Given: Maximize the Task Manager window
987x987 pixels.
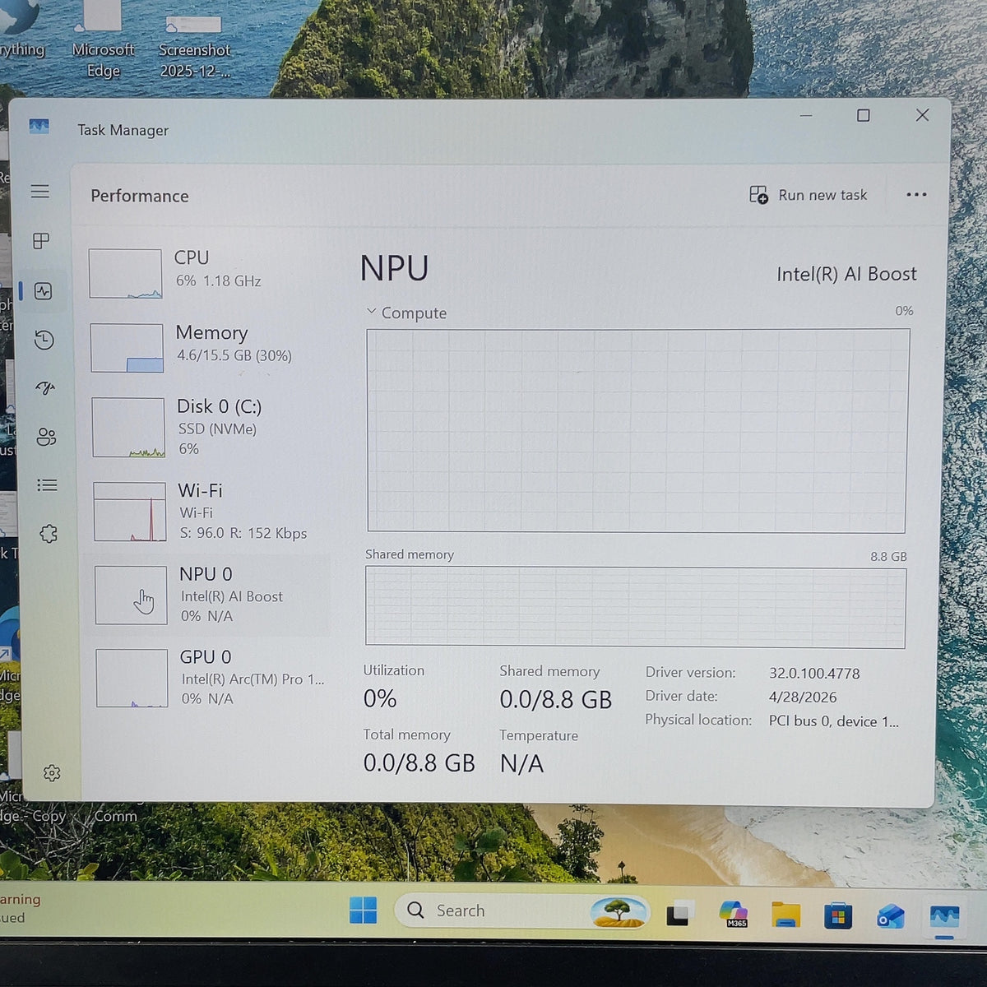Looking at the screenshot, I should (x=864, y=115).
